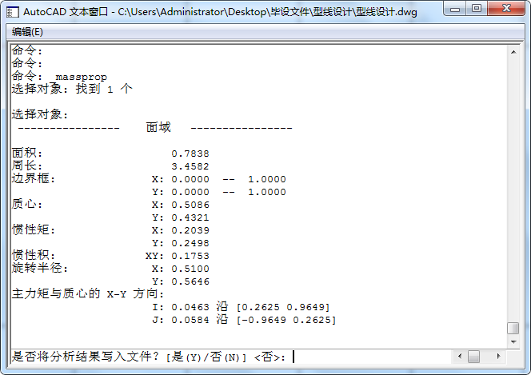Click the moment of inertia X value 0.2039
531x375 pixels.
tap(190, 230)
